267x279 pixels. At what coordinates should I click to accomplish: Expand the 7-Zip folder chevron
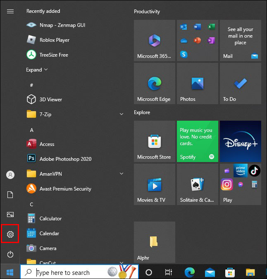click(122, 114)
